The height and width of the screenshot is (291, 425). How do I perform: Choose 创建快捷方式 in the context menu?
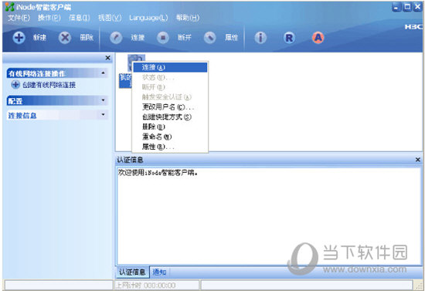tap(170, 117)
